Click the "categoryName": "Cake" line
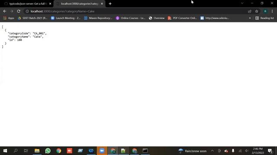 pyautogui.click(x=26, y=37)
